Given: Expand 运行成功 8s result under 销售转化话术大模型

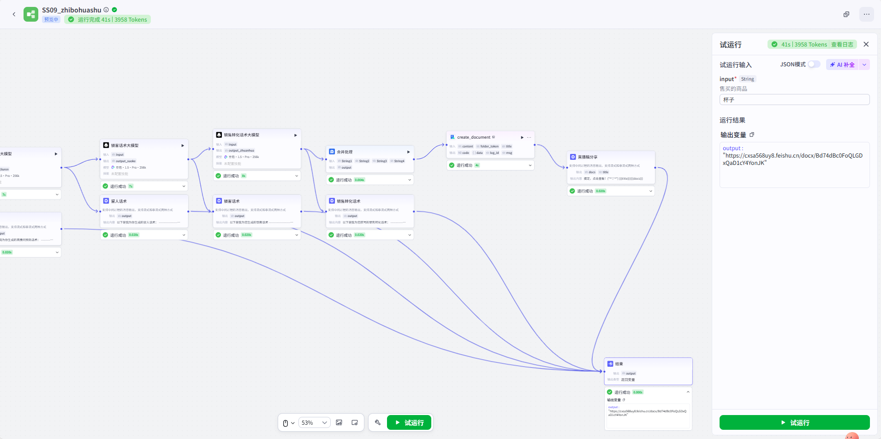Looking at the screenshot, I should coord(297,176).
